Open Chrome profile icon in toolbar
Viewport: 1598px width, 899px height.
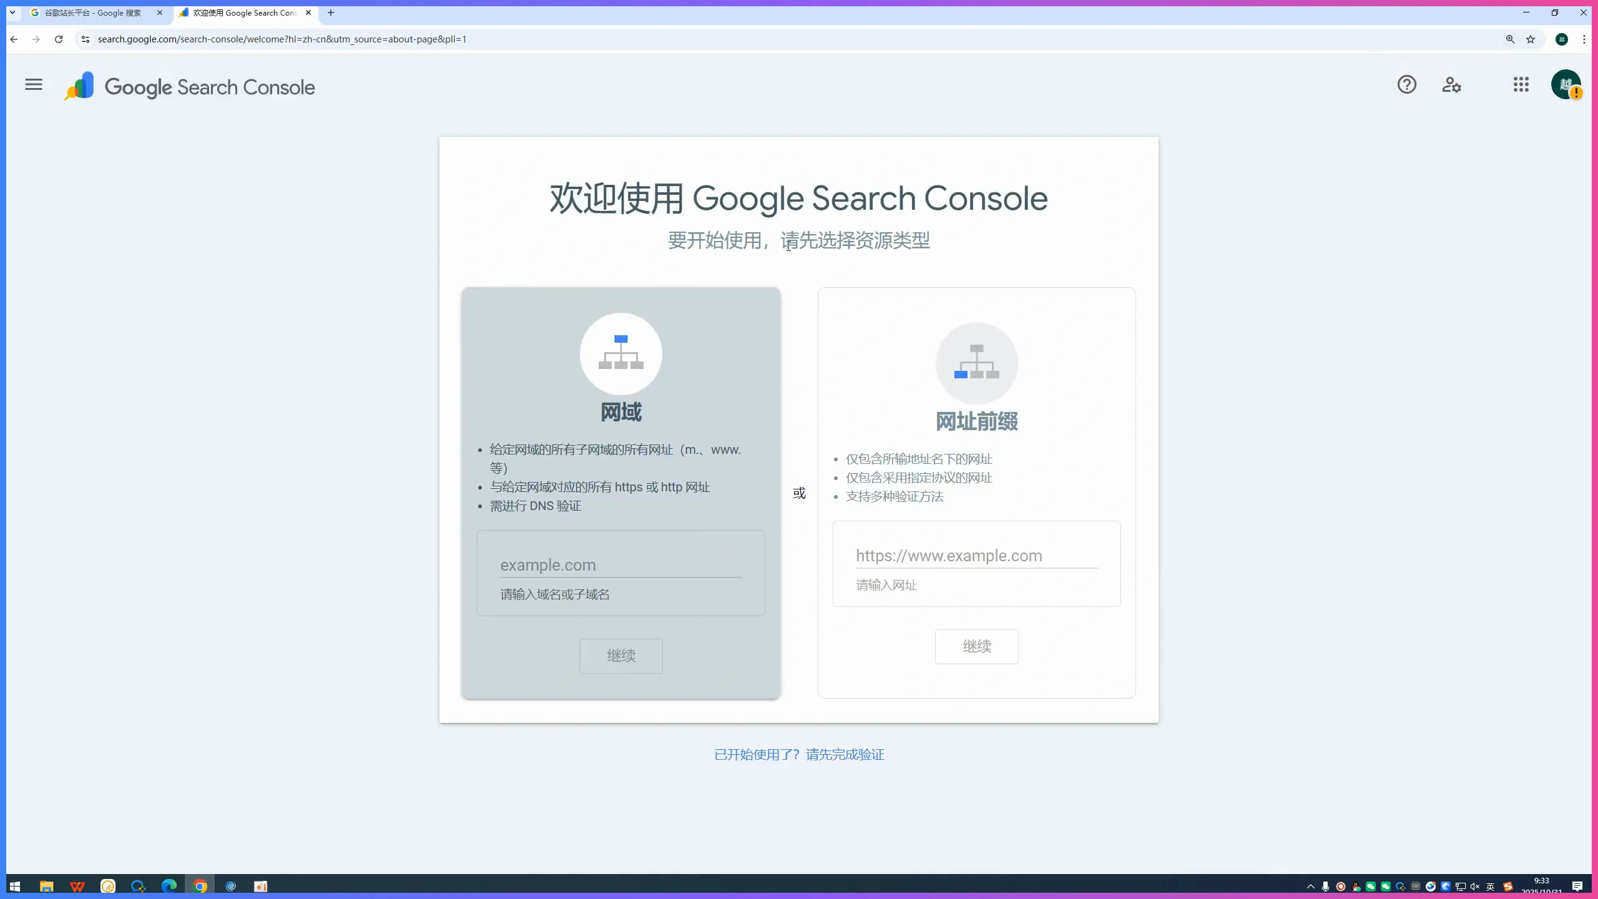point(1562,39)
